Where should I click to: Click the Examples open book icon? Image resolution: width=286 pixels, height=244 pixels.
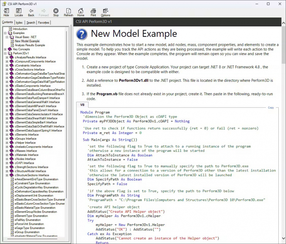[x=10, y=33]
